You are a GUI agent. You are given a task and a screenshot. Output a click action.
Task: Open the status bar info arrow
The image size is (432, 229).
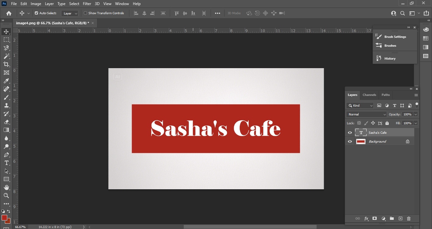pos(84,227)
